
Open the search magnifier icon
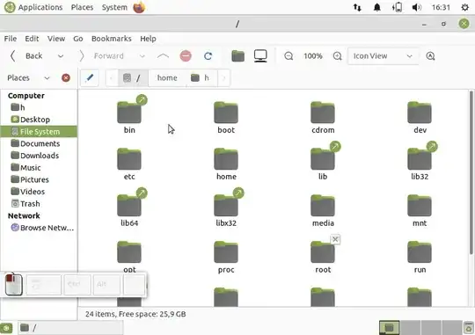tap(430, 56)
